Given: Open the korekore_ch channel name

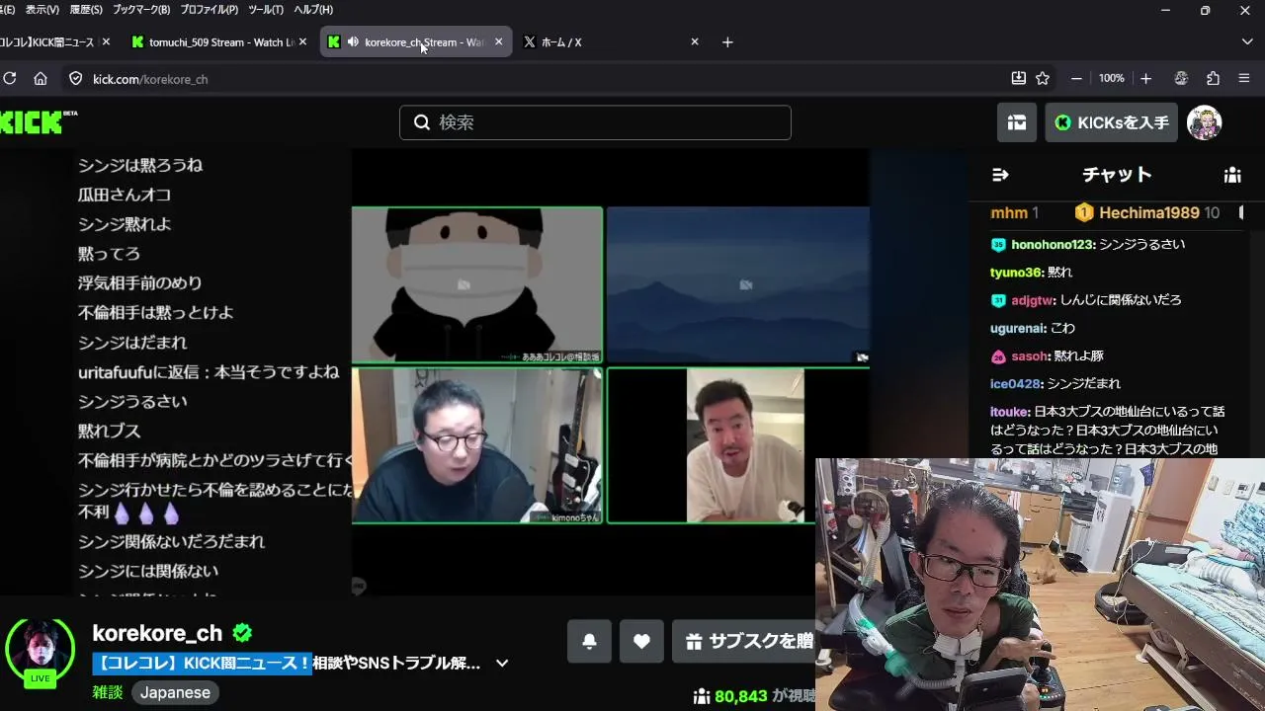Looking at the screenshot, I should tap(157, 633).
